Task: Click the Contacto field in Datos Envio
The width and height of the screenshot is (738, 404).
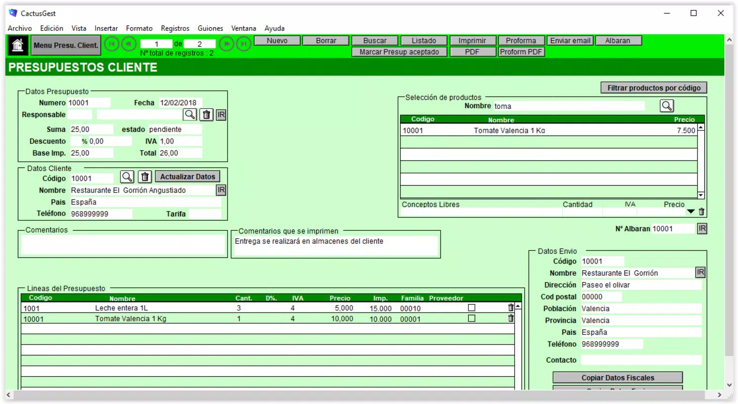Action: pos(641,360)
